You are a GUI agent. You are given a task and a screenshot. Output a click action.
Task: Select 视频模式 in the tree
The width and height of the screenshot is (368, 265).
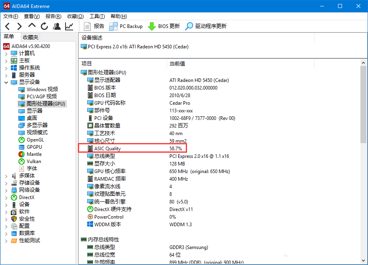(x=37, y=133)
